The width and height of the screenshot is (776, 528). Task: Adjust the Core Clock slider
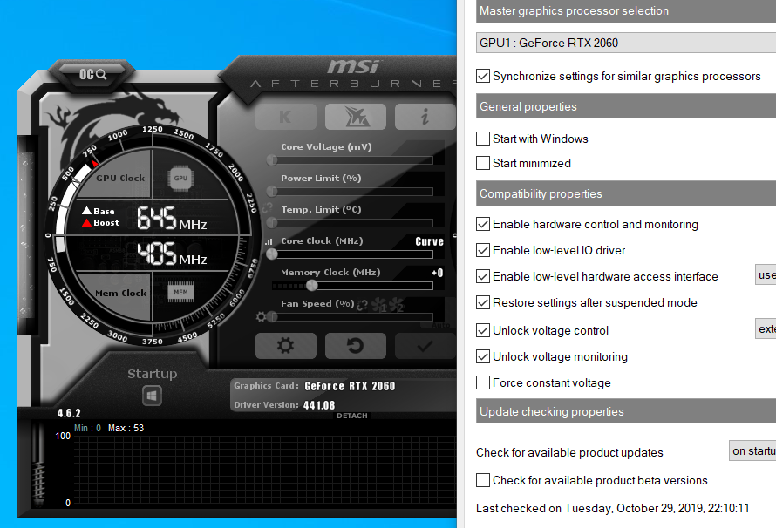(352, 254)
